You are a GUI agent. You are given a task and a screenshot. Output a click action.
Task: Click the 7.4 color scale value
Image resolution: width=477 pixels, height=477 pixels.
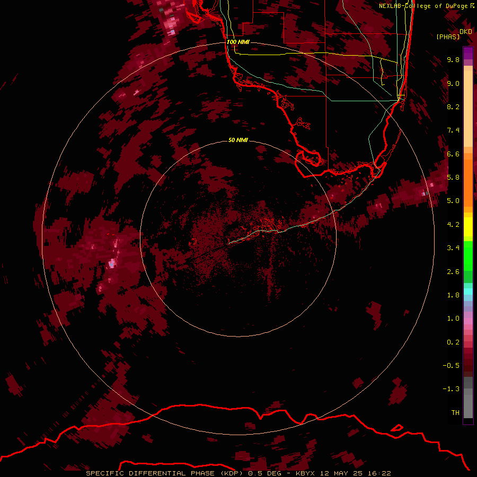coord(453,130)
